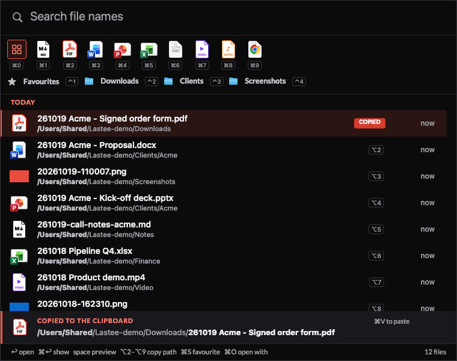Screen dimensions: 457x361
Task: Filter by video file type icon
Action: pos(201,49)
